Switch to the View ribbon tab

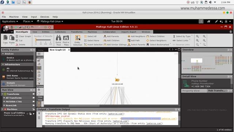click(x=35, y=32)
